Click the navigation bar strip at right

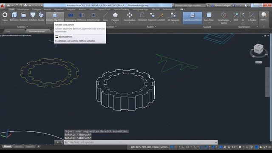click(267, 82)
